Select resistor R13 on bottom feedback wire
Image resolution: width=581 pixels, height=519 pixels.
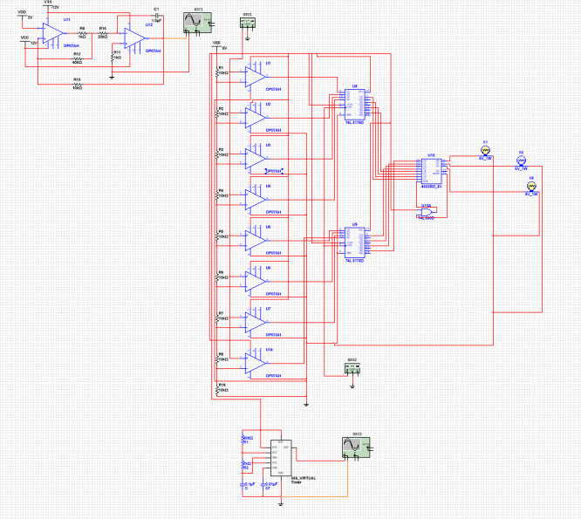pyautogui.click(x=77, y=84)
